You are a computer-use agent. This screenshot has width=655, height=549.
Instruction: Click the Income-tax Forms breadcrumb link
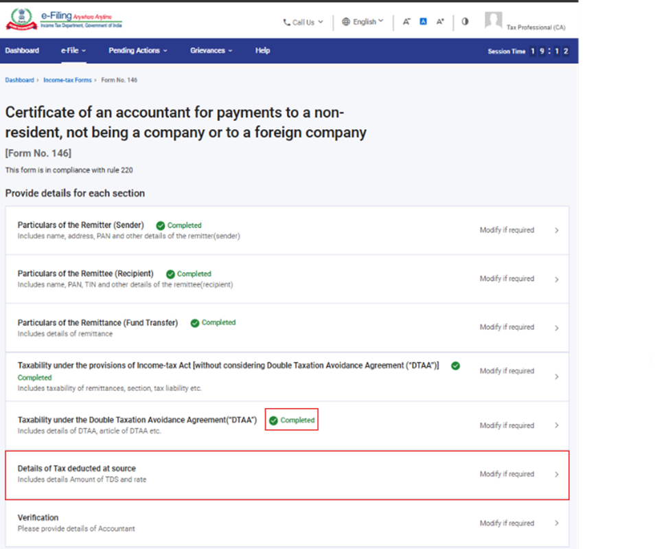point(67,80)
